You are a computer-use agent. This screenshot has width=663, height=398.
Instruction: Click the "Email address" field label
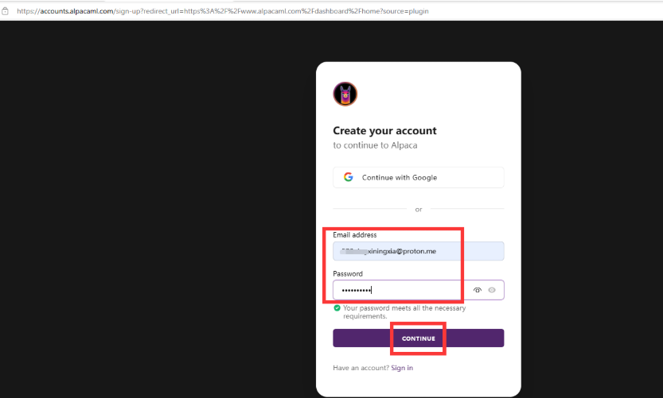[x=355, y=235]
